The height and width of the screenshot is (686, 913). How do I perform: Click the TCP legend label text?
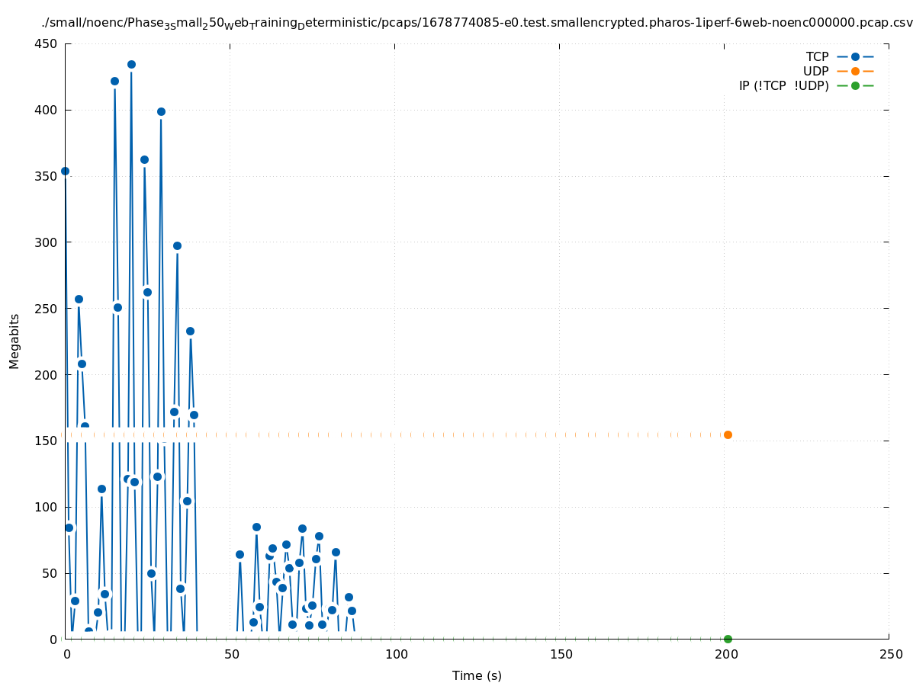click(x=817, y=57)
